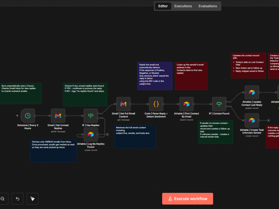Viewport: 279px width, 209px height.
Task: Switch to the Executions tab
Action: coord(183,6)
